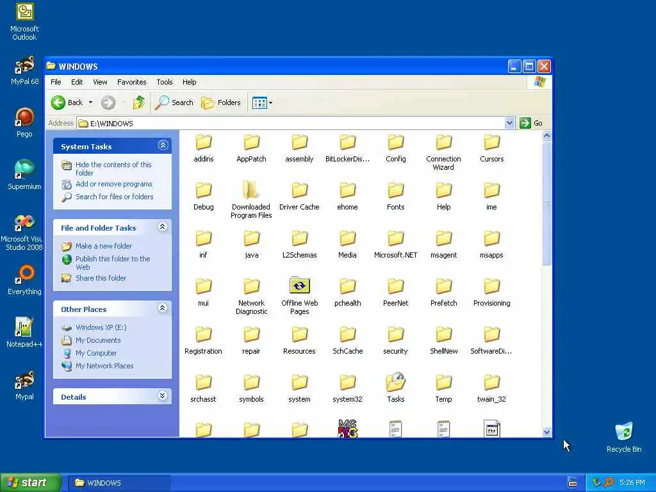Click Add or remove programs link
Screen dimensions: 656x492
pyautogui.click(x=114, y=184)
